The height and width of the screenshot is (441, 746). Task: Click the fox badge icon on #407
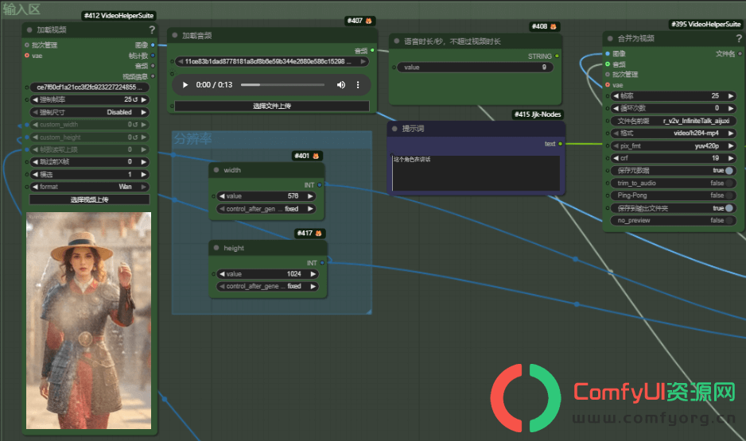pos(368,21)
